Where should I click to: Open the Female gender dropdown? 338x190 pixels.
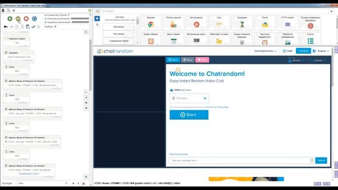pyautogui.click(x=189, y=98)
